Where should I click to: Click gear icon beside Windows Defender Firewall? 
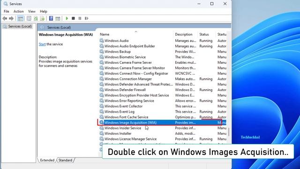[x=102, y=90]
